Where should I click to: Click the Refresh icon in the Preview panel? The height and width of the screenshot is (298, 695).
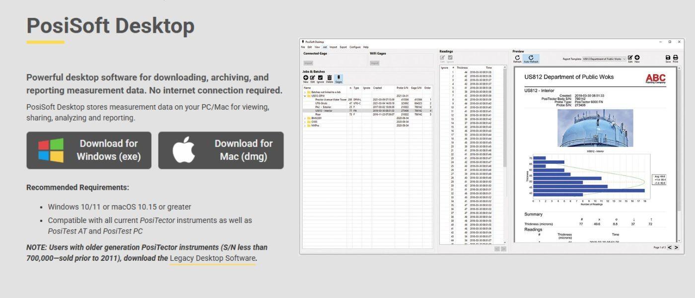517,57
